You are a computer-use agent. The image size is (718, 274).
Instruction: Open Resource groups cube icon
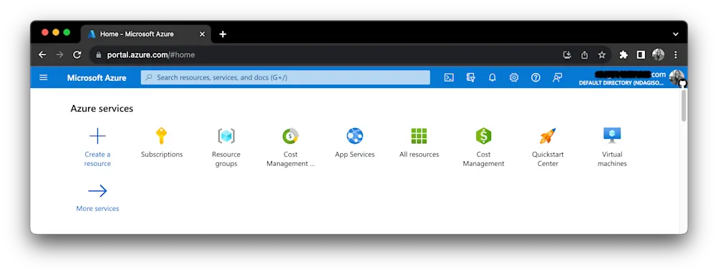(226, 136)
